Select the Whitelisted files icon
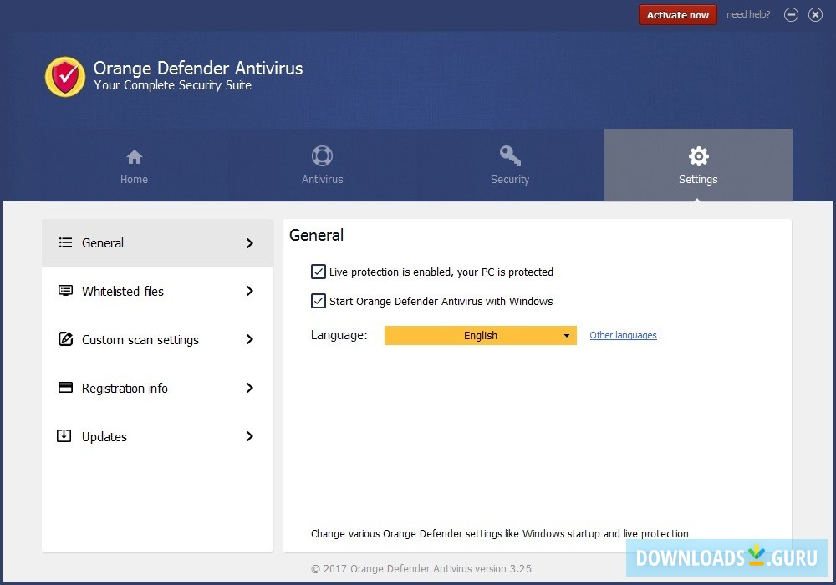 click(65, 291)
